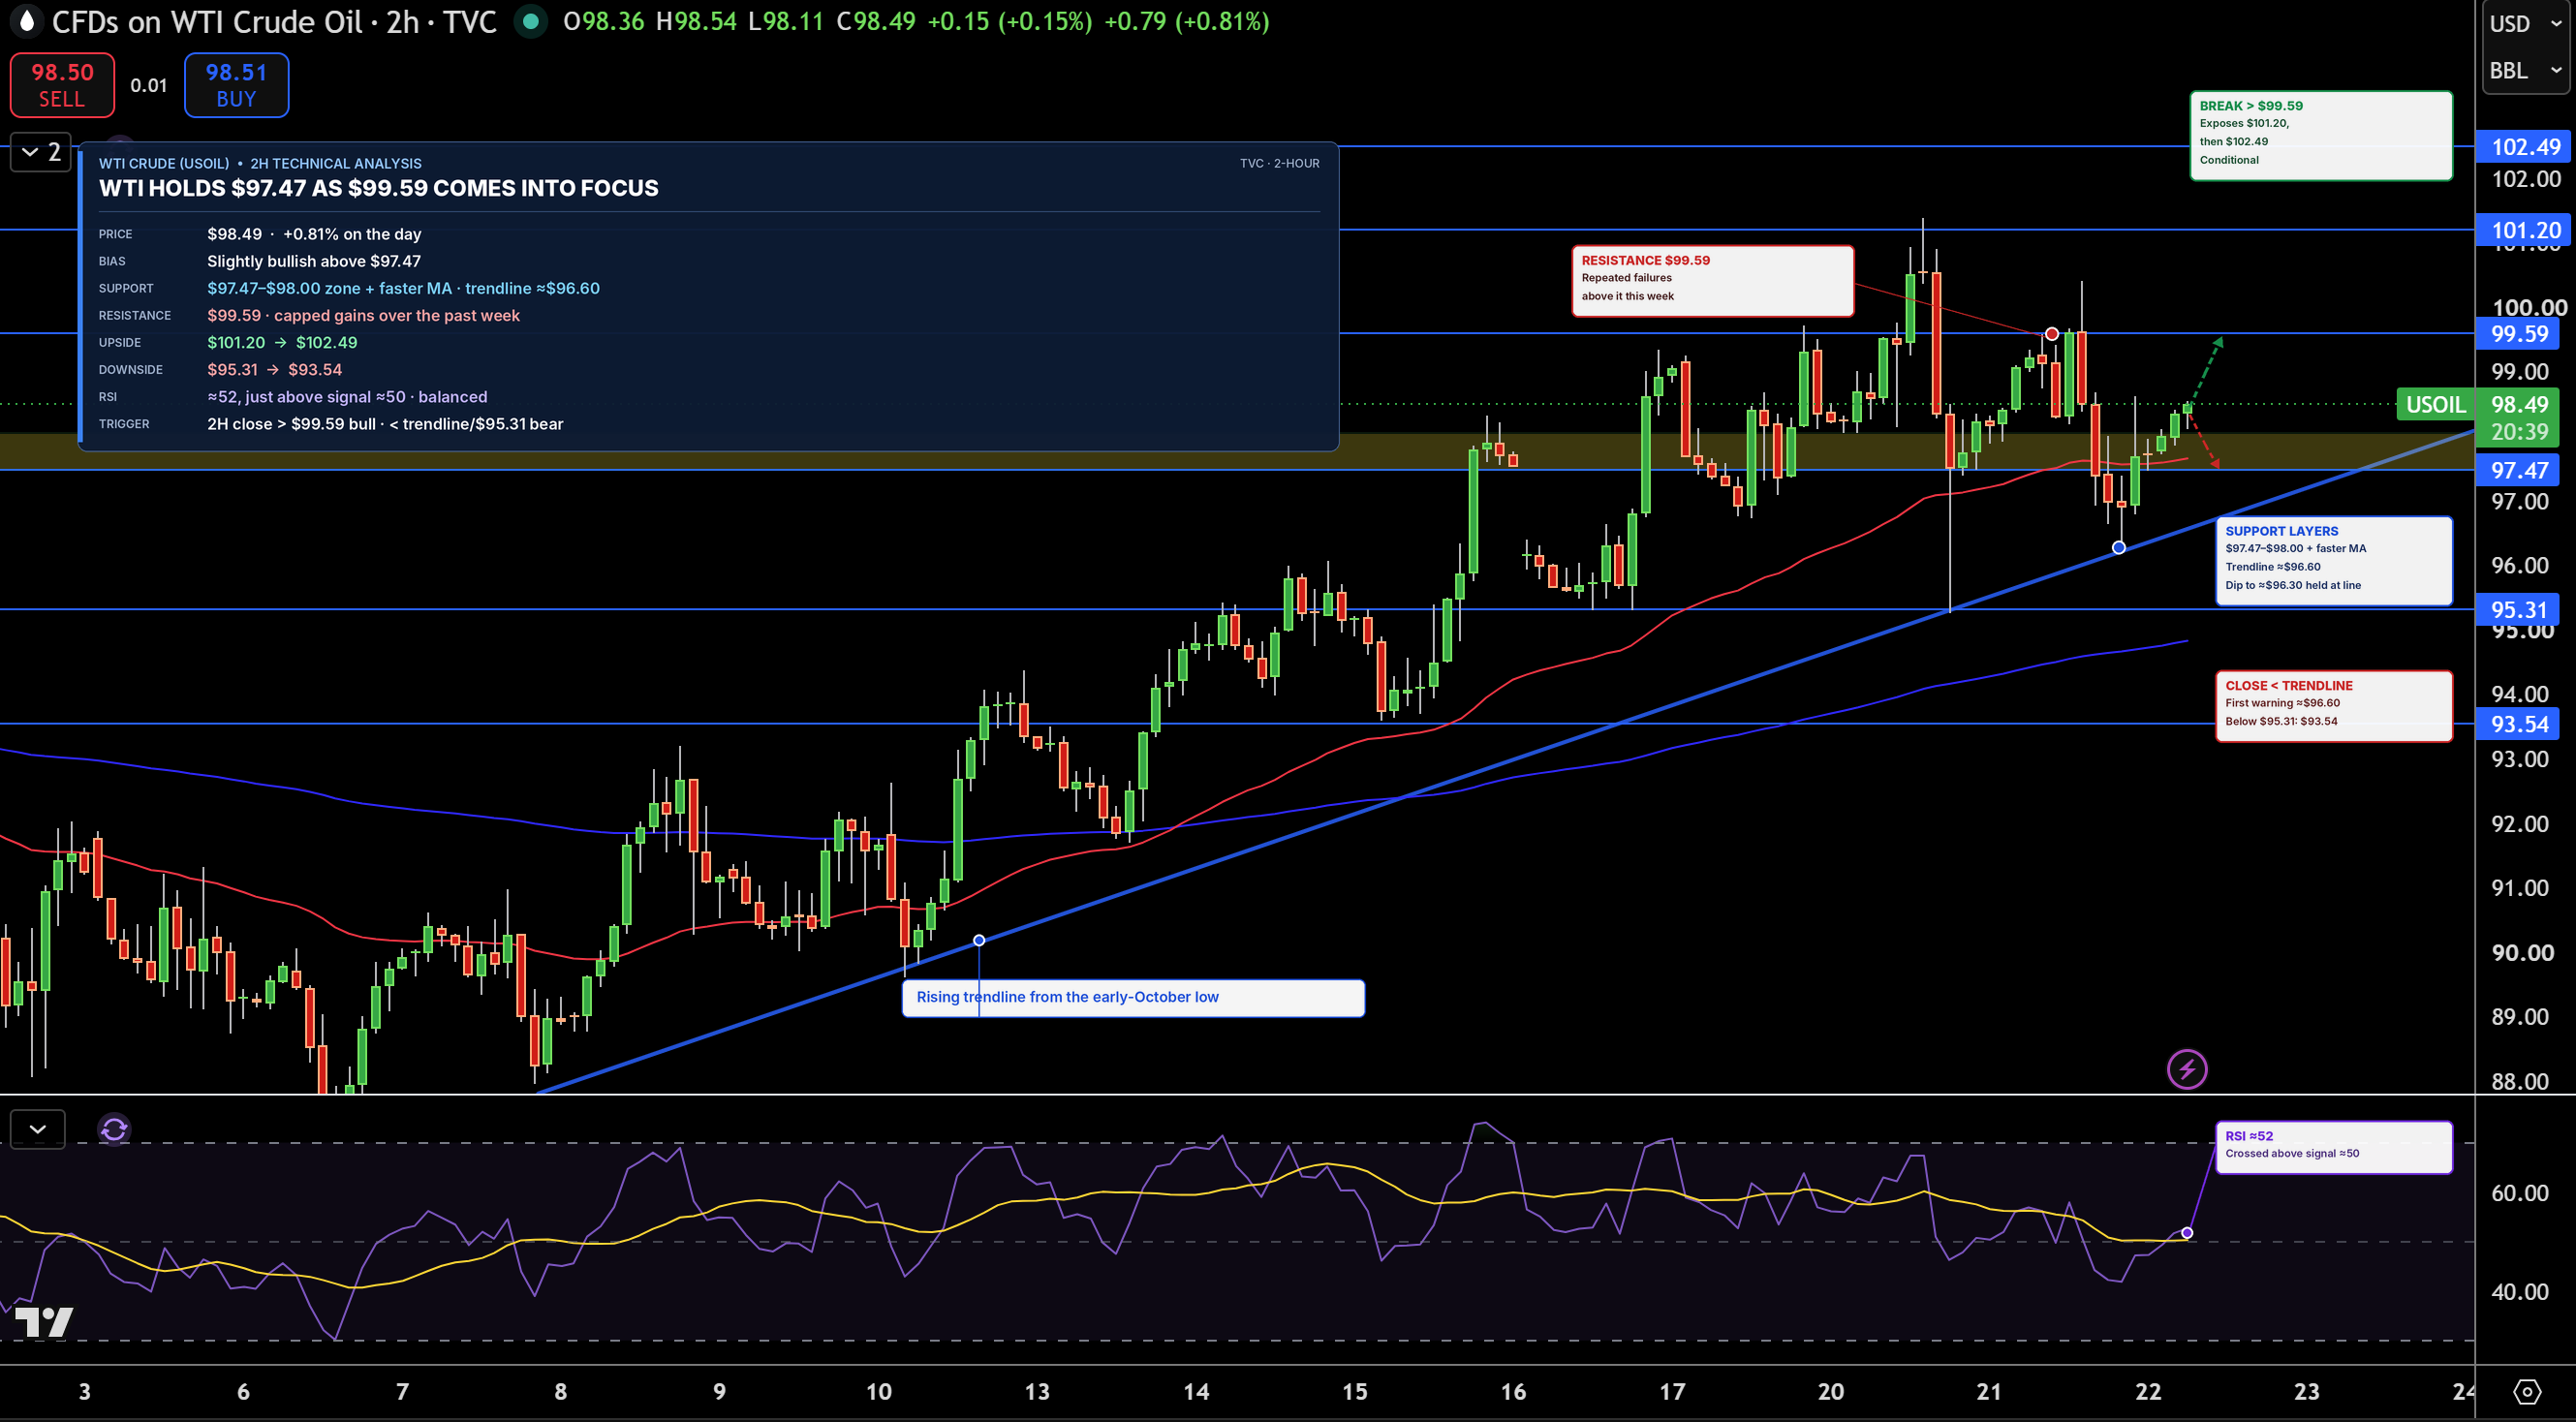Click the 96.00 price scale value
2576x1422 pixels.
2520,565
